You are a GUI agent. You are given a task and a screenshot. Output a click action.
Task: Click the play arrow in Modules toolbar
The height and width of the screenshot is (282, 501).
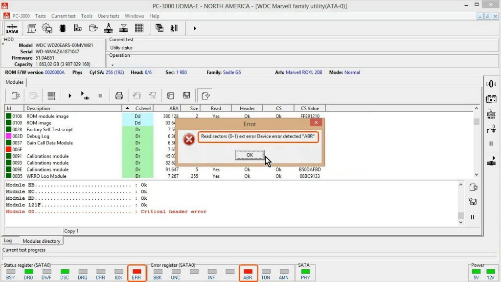pyautogui.click(x=70, y=95)
